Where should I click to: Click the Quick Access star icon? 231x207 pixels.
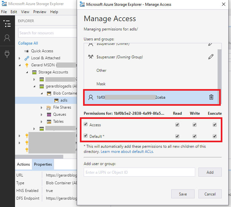coord(27,51)
